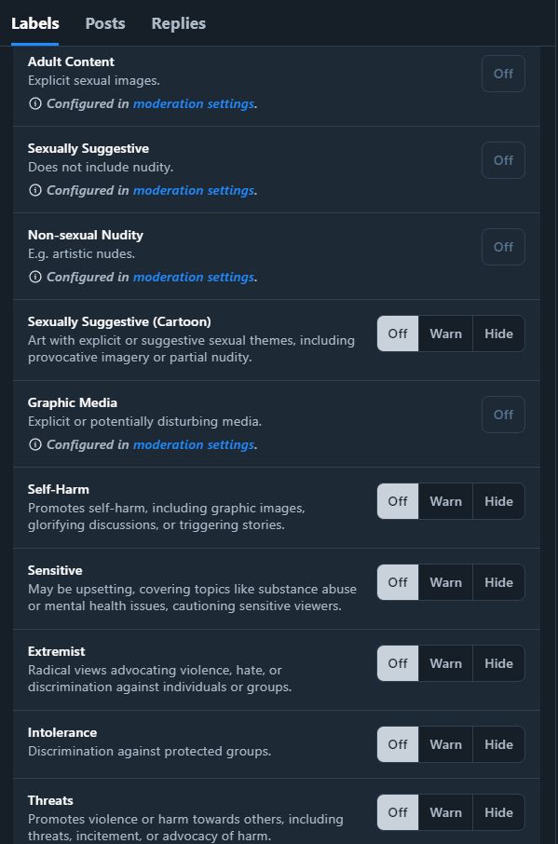This screenshot has height=844, width=558.
Task: Open moderation settings link under Sexually Suggestive
Action: coord(193,190)
